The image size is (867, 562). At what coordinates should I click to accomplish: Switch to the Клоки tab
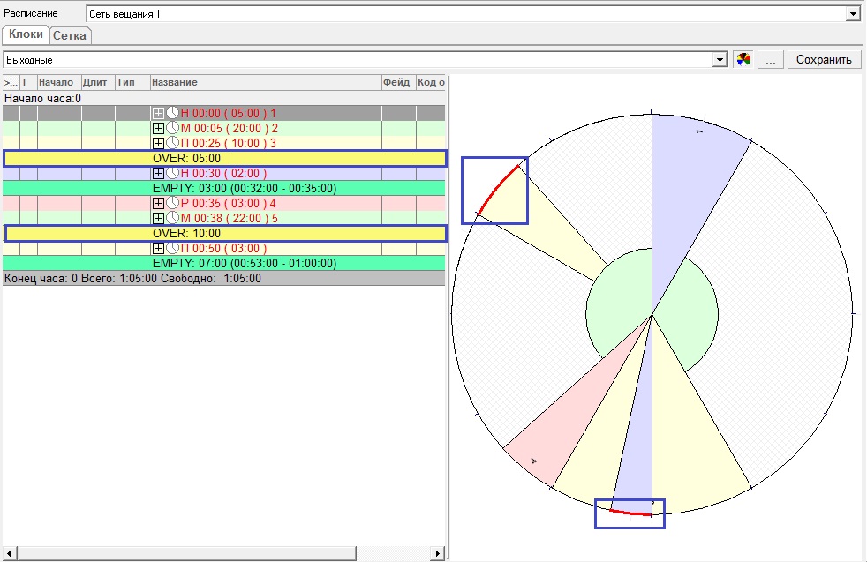26,34
